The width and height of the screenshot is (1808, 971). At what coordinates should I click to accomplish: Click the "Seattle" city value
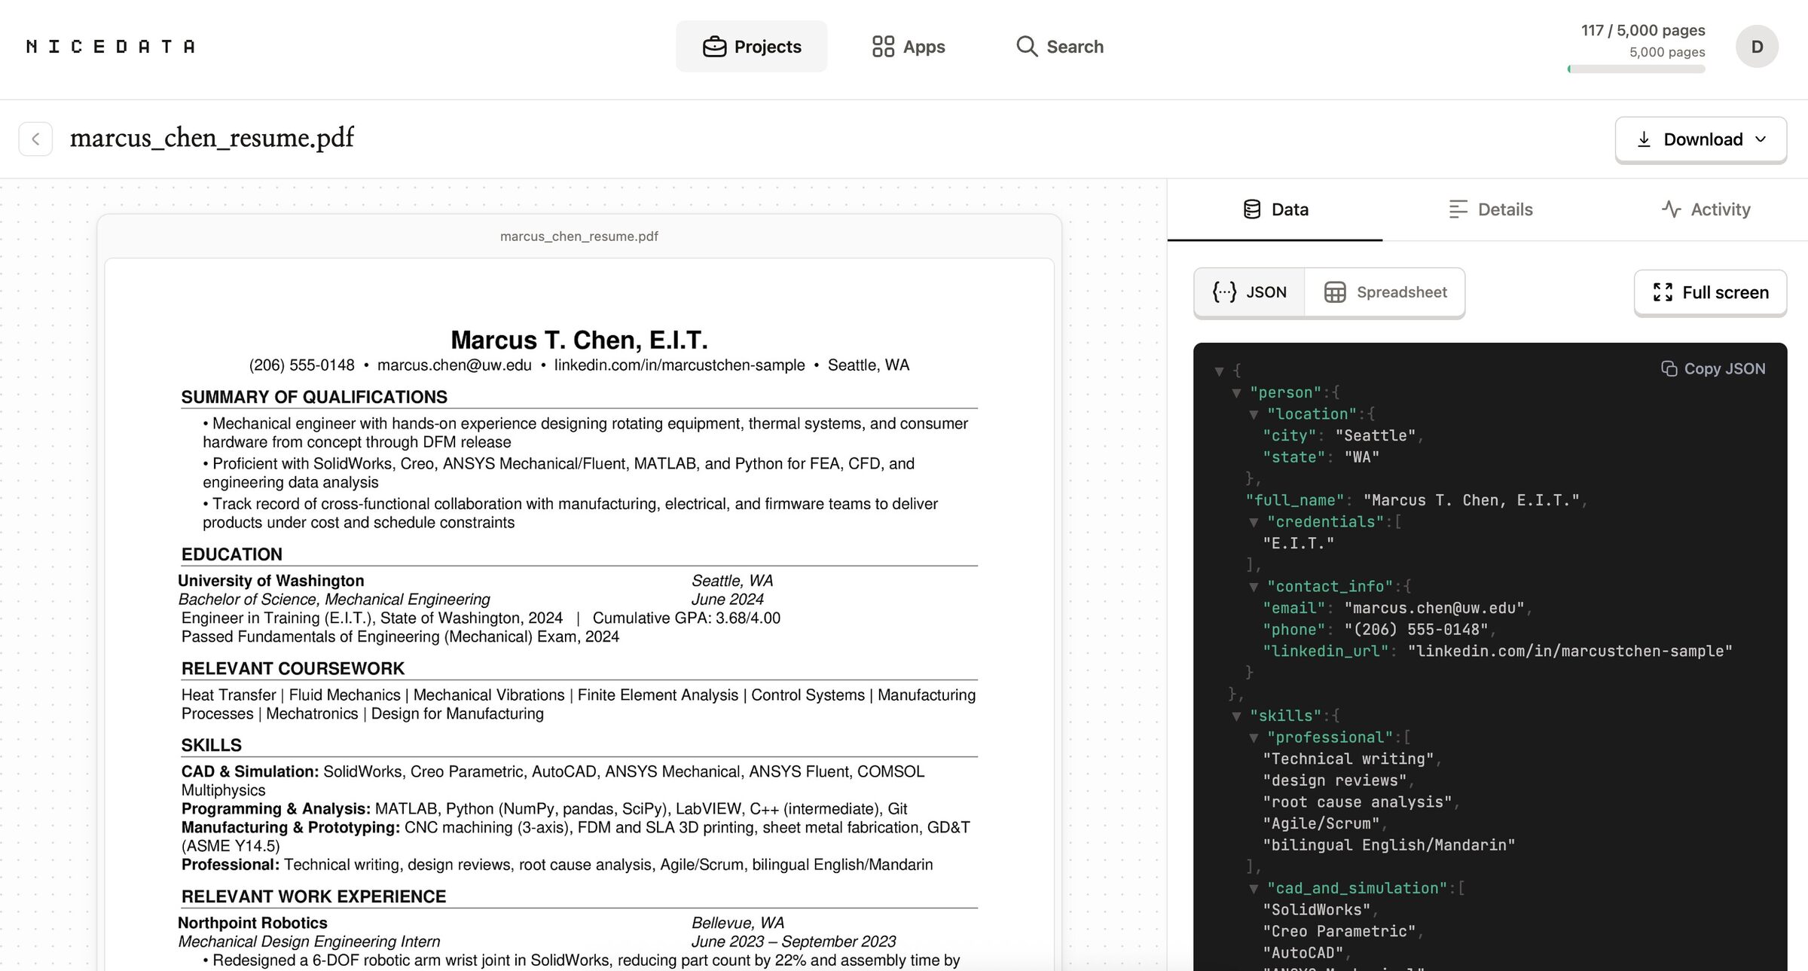click(1375, 435)
